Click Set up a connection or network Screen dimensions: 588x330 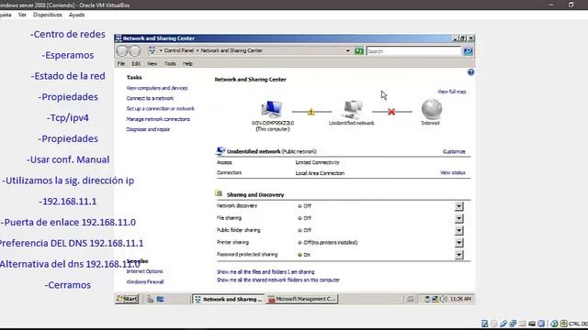pyautogui.click(x=160, y=108)
